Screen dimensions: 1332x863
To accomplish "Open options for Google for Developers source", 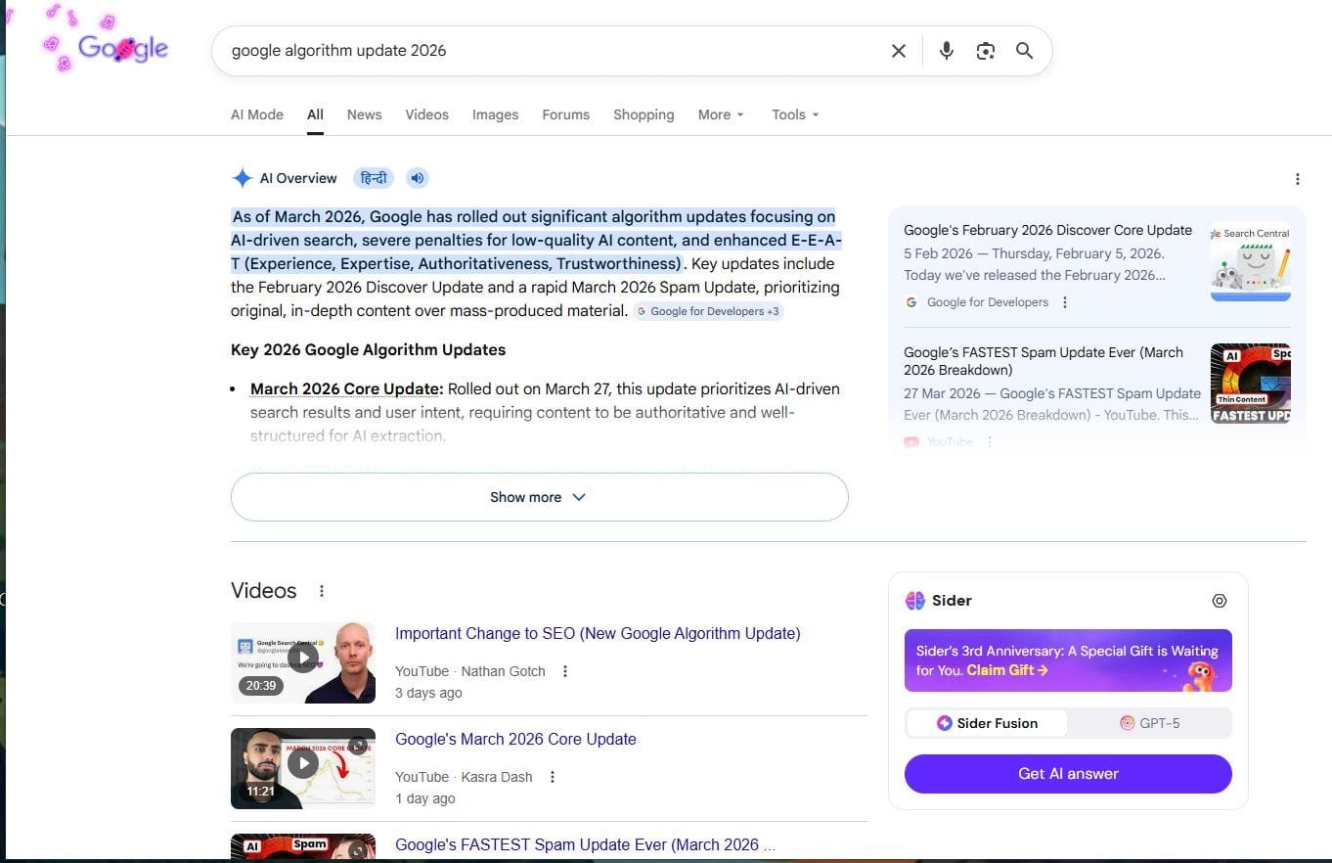I will point(1065,302).
